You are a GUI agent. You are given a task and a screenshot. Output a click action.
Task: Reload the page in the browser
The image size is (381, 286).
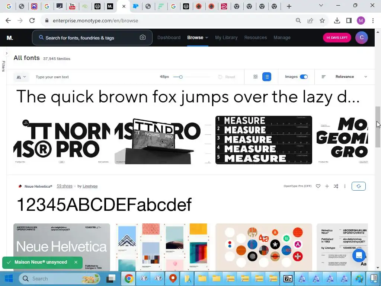(x=32, y=20)
